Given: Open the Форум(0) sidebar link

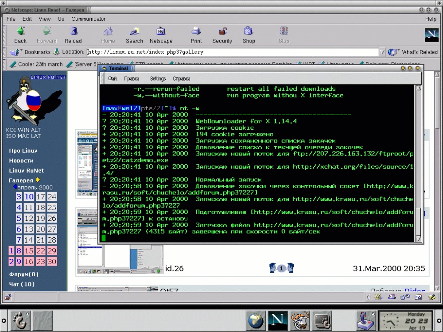Looking at the screenshot, I should [24, 274].
